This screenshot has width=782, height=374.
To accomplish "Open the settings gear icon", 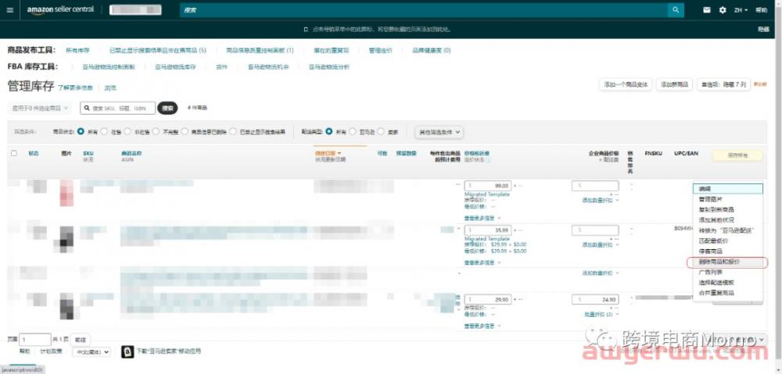I will [x=723, y=10].
